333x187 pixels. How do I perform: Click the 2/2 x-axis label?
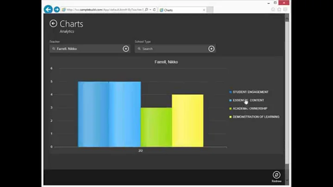pos(141,150)
